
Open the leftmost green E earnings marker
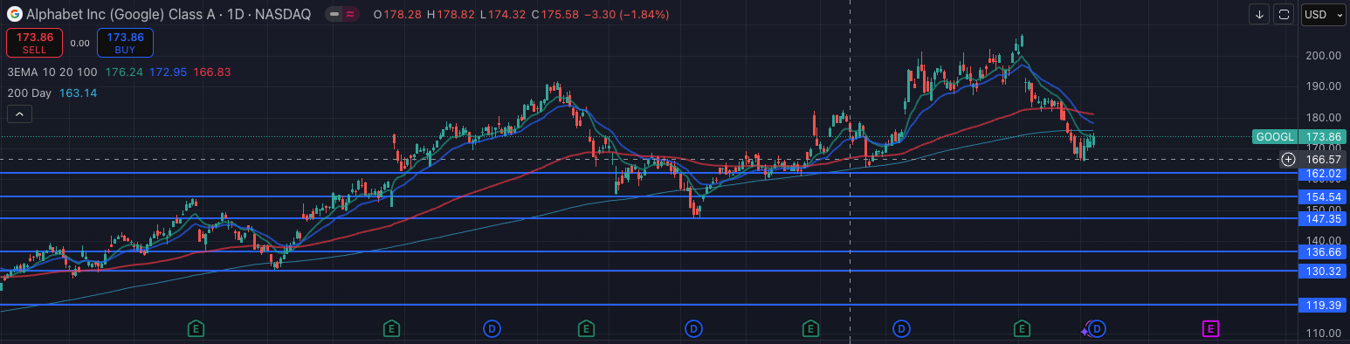[196, 329]
